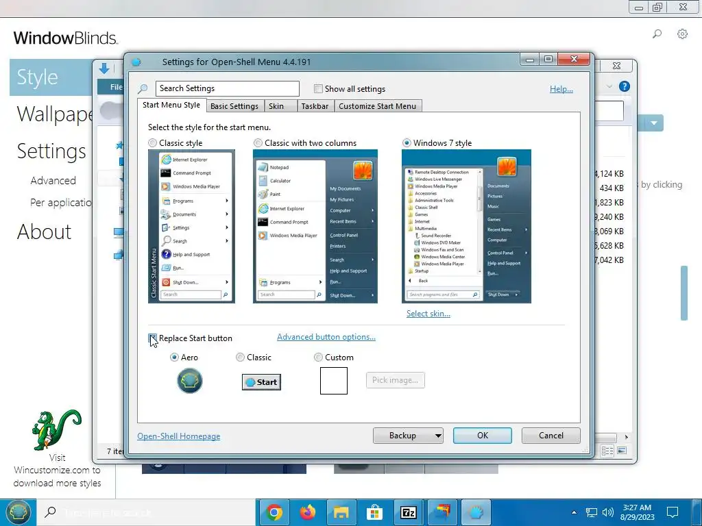Launch Google Chrome from the taskbar
The height and width of the screenshot is (526, 702).
274,512
